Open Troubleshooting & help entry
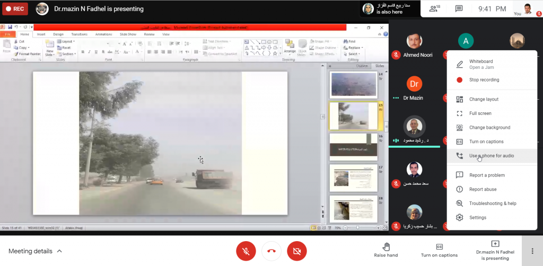 [492, 203]
